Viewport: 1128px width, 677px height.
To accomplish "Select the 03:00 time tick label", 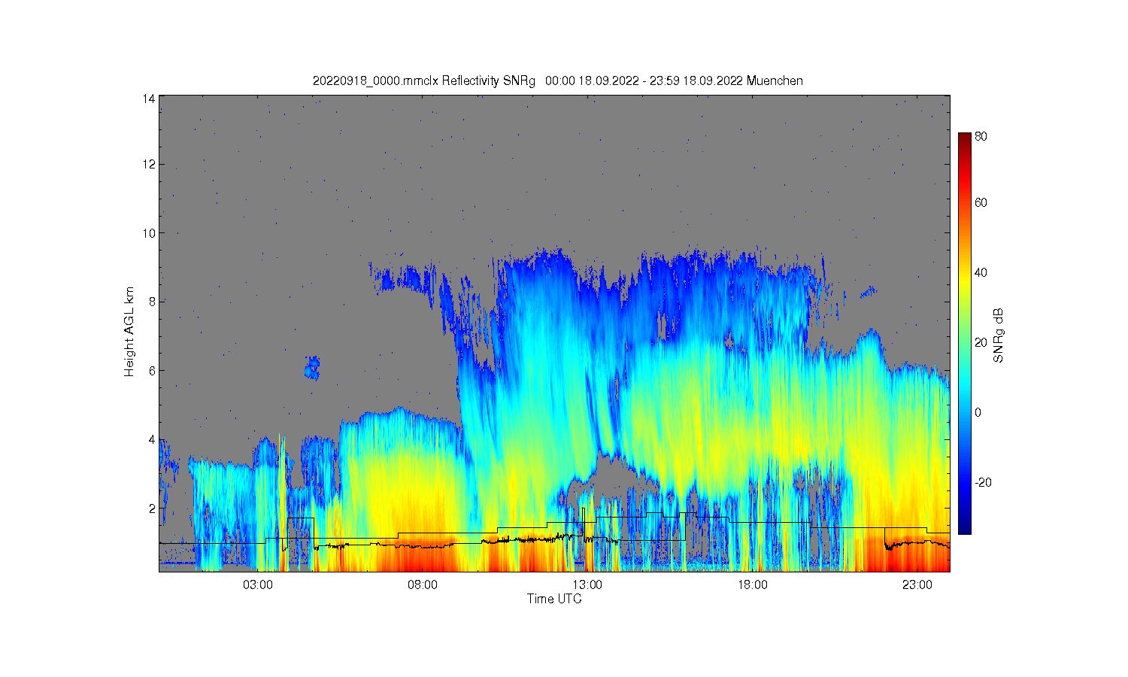I will [258, 585].
